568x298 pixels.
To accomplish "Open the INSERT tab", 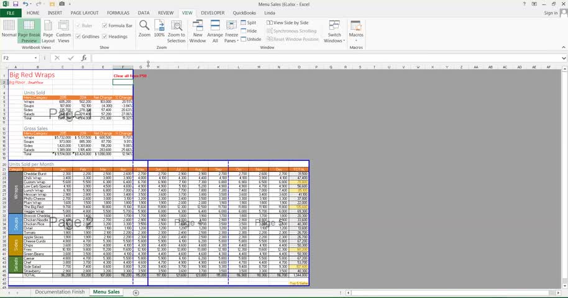I will pos(55,13).
